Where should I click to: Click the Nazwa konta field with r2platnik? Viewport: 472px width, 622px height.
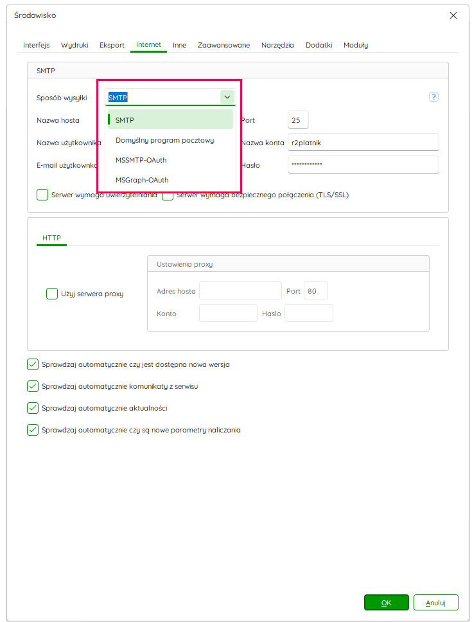363,143
